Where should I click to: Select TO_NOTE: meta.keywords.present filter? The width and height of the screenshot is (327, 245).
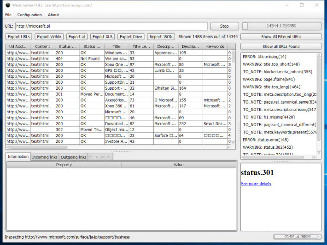click(279, 132)
